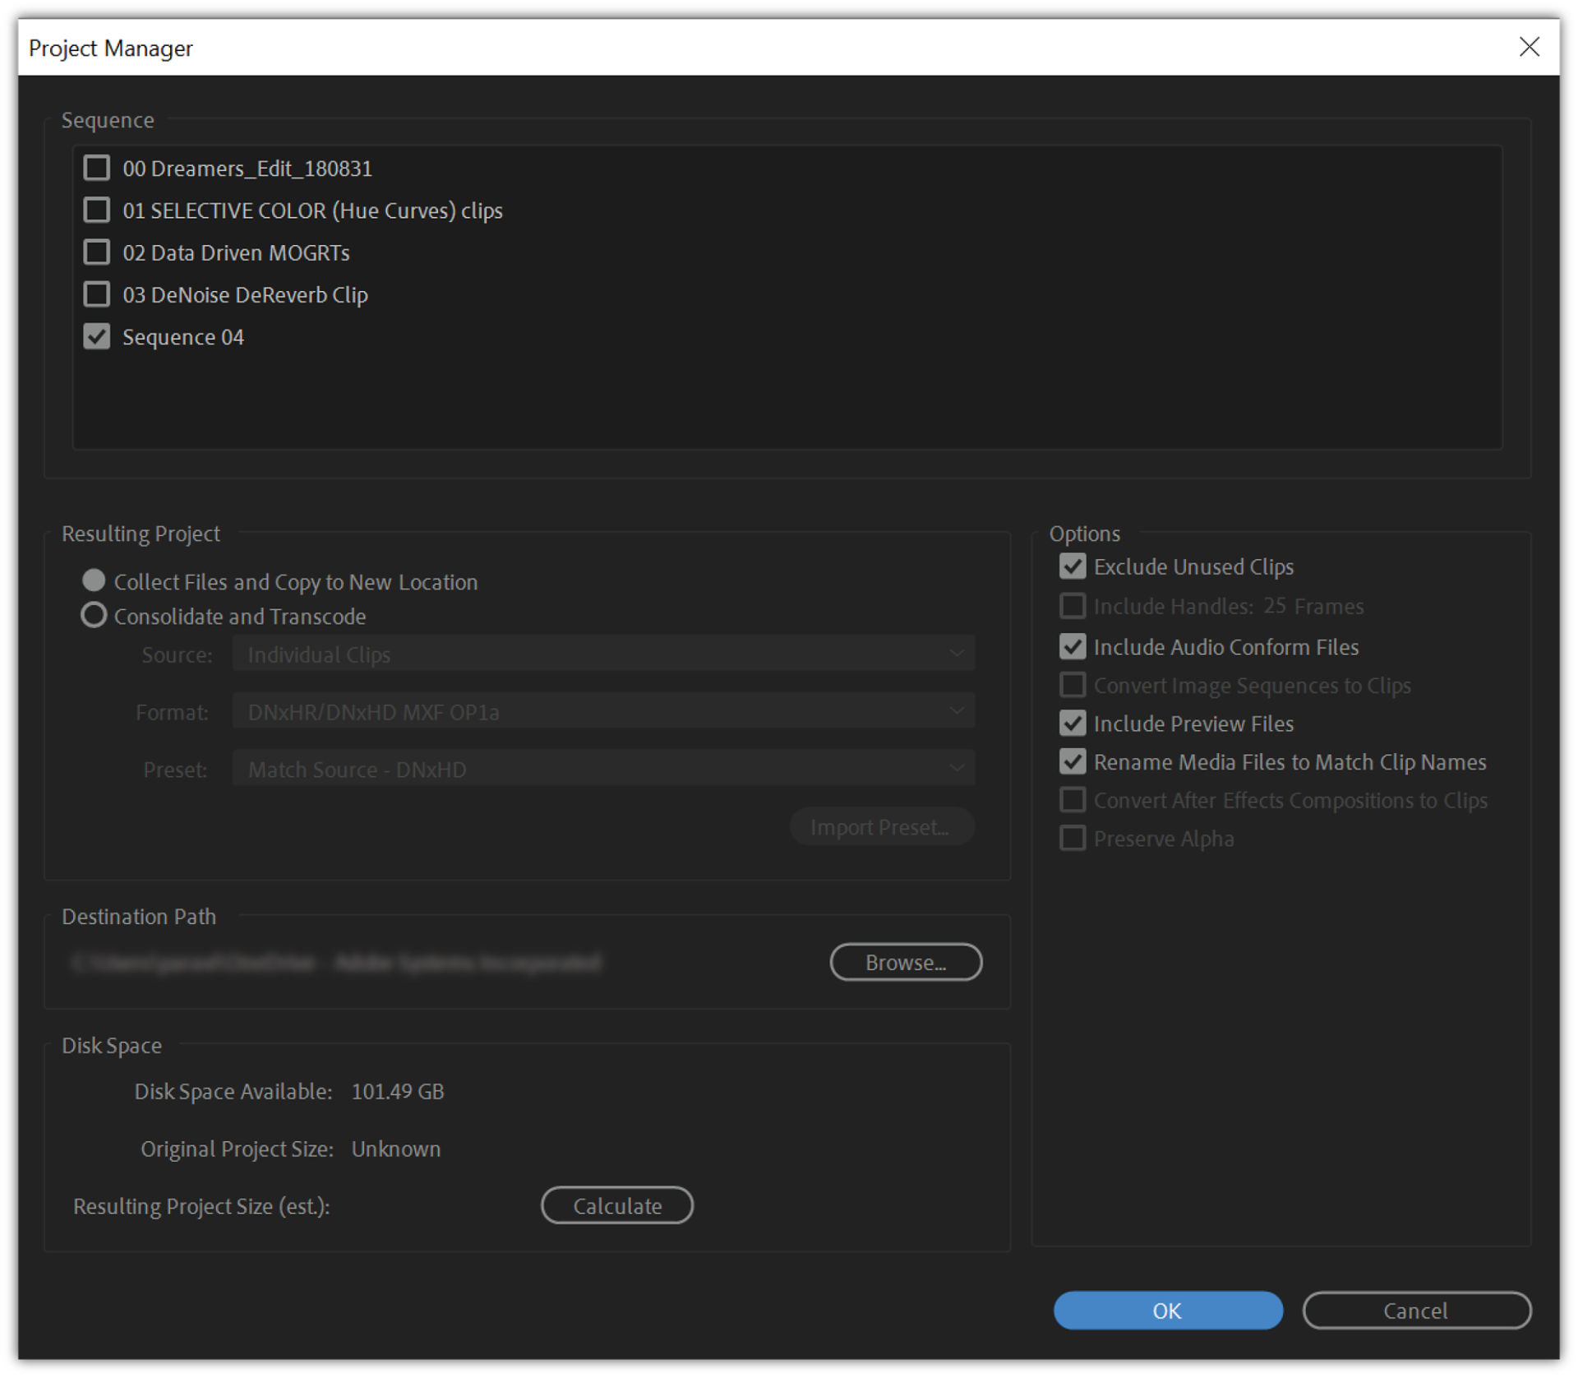Toggle Rename Media Files to Match Clip Names
1578x1378 pixels.
(1072, 762)
